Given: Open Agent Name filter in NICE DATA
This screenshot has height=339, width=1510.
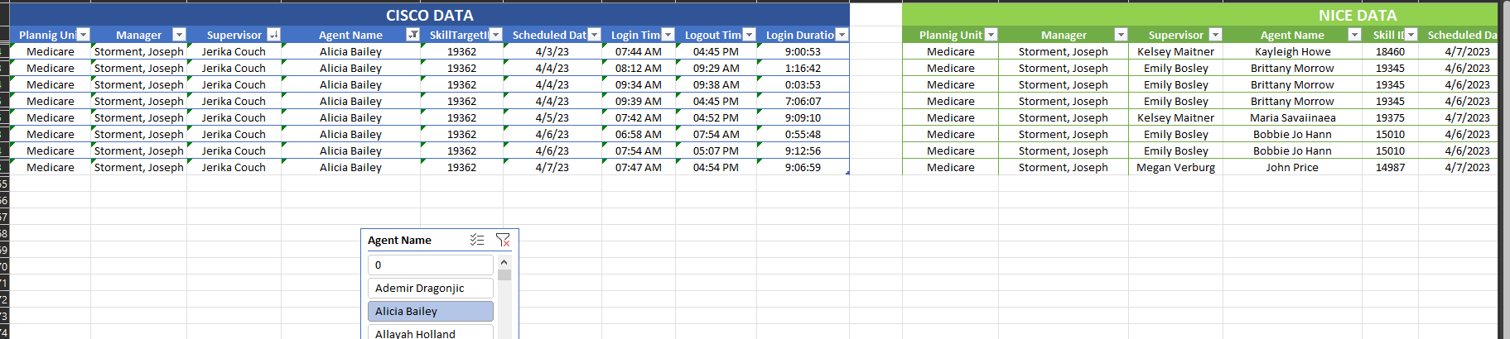Looking at the screenshot, I should point(1354,35).
